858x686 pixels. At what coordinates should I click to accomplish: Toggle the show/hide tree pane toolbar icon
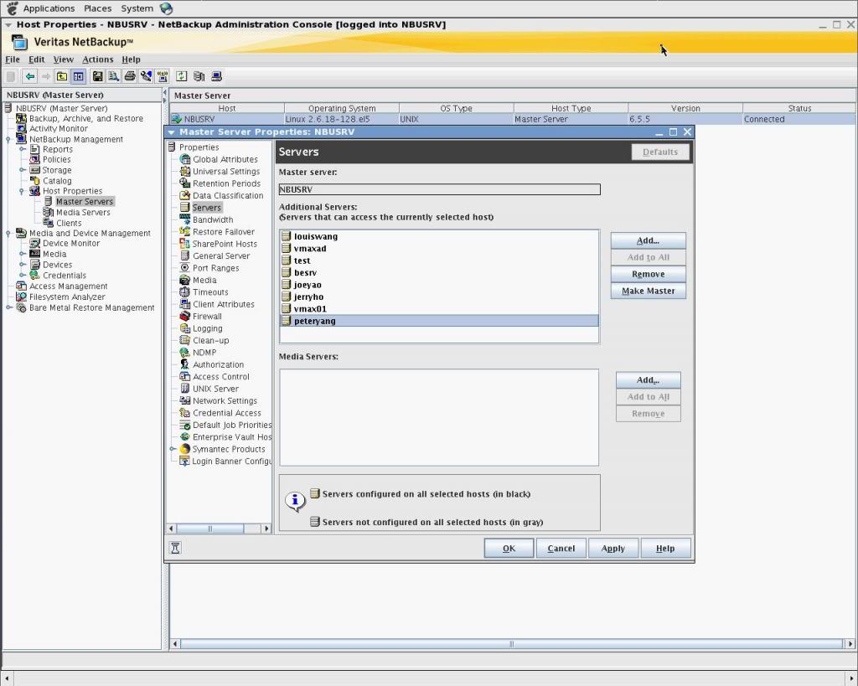[78, 76]
